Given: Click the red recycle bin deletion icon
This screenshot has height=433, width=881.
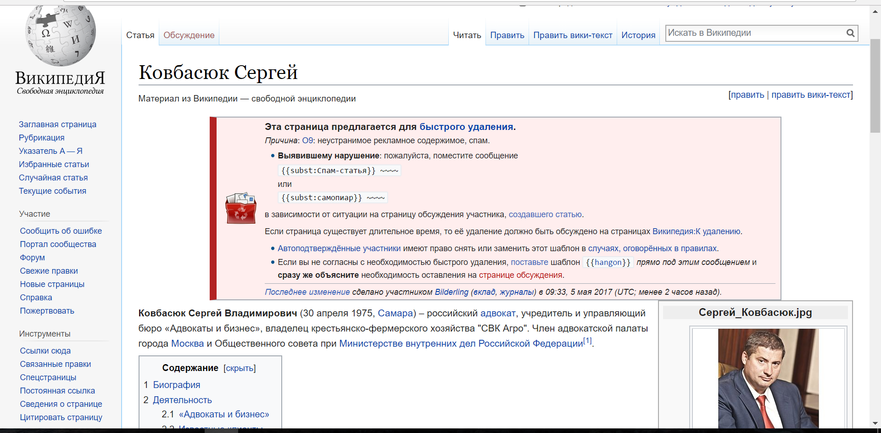Looking at the screenshot, I should [x=240, y=208].
